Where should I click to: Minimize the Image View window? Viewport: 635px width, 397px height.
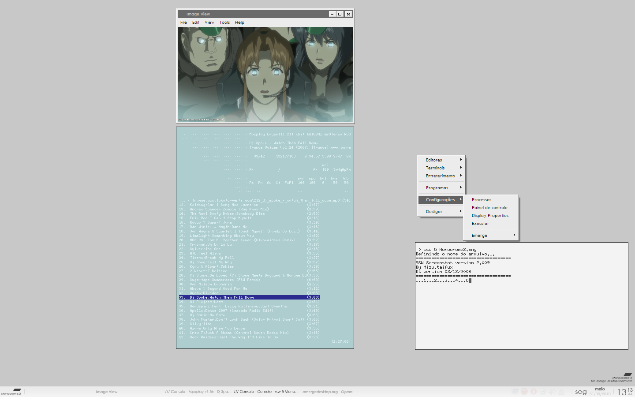332,14
